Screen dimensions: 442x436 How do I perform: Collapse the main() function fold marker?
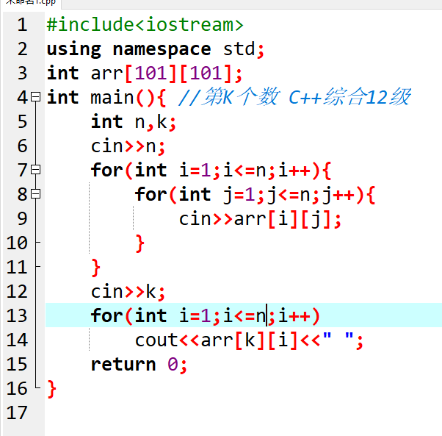tap(35, 98)
